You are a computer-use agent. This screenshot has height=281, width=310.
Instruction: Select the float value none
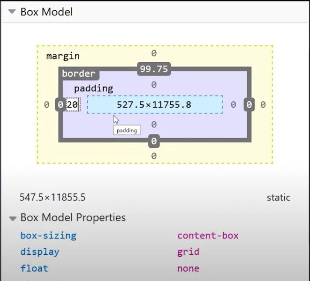pyautogui.click(x=188, y=268)
